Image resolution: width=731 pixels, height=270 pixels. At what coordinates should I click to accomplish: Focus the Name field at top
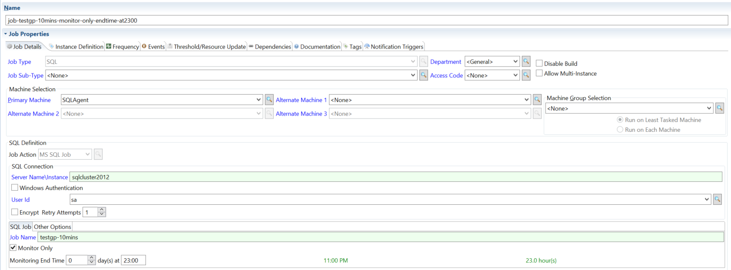367,21
